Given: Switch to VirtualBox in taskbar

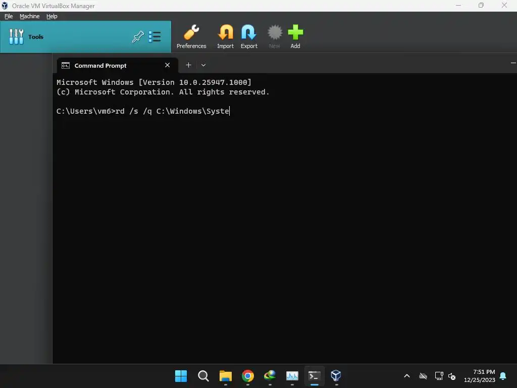Looking at the screenshot, I should click(336, 375).
